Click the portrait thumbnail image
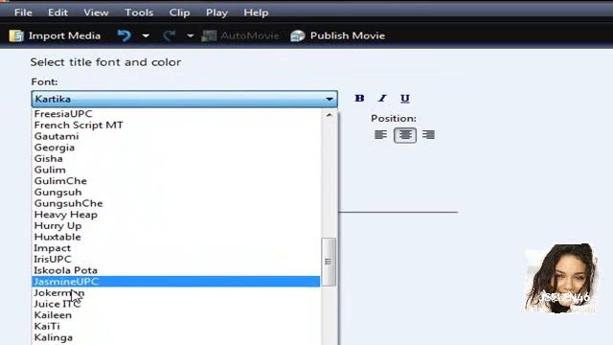The width and height of the screenshot is (613, 345). [560, 278]
